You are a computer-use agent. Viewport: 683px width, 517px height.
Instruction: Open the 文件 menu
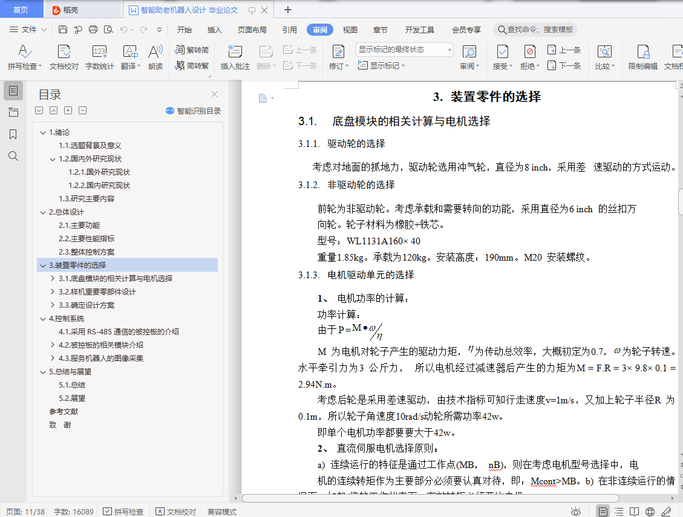point(28,30)
